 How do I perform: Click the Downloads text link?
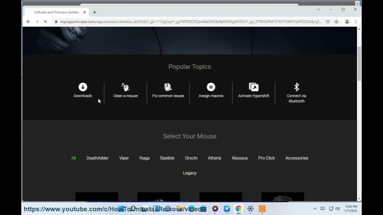coord(83,96)
